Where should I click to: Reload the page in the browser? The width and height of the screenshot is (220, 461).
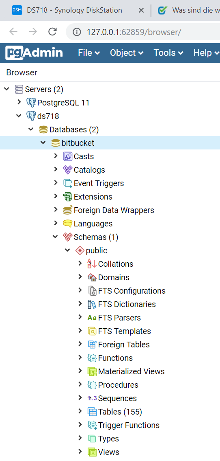coord(52,31)
